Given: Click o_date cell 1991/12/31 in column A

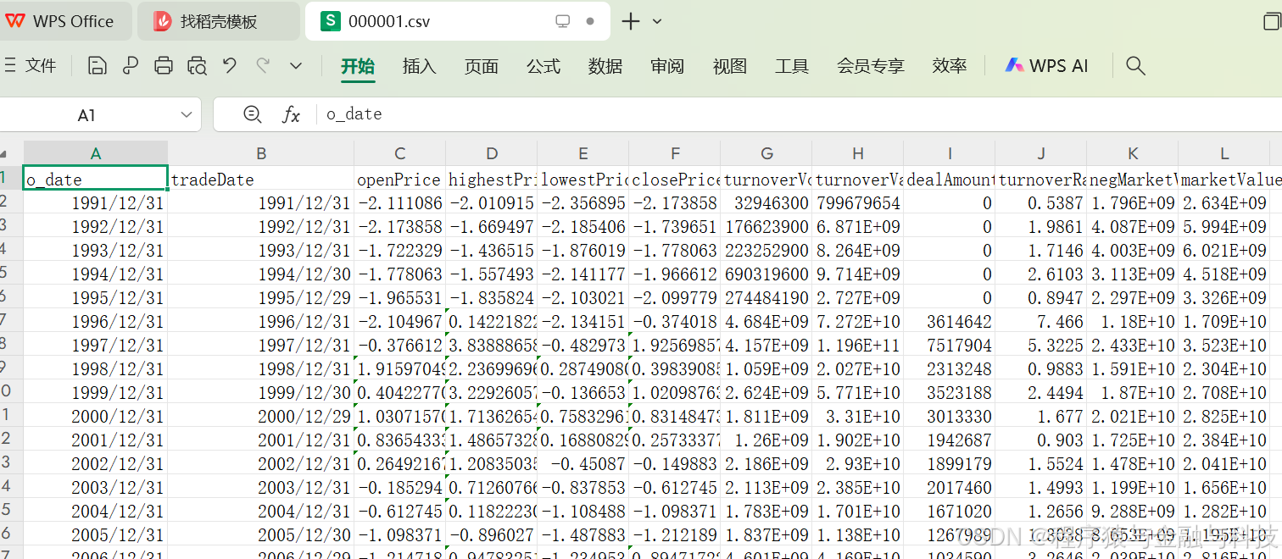Looking at the screenshot, I should [x=96, y=203].
